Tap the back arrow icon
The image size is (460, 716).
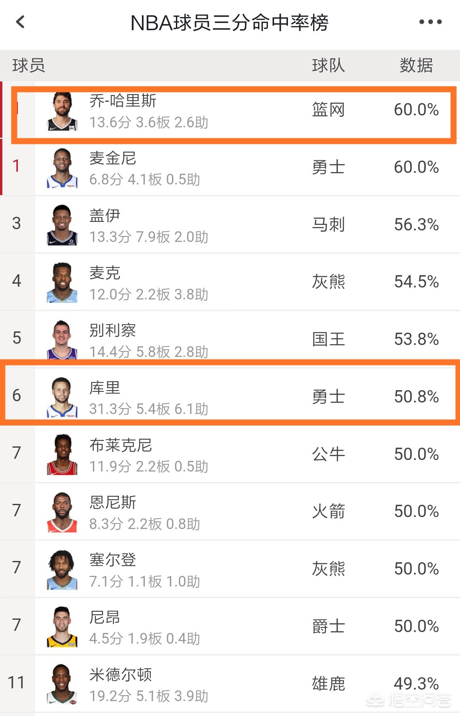(x=20, y=22)
